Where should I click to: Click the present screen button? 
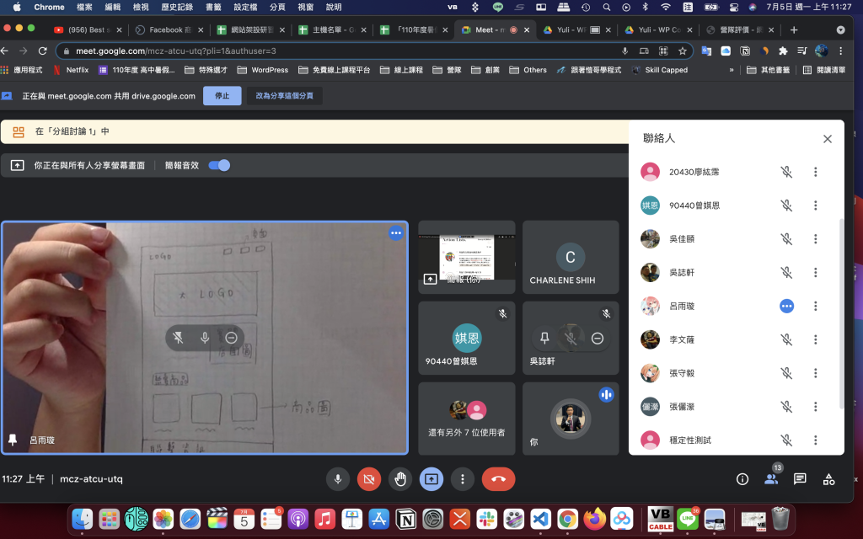pyautogui.click(x=431, y=479)
